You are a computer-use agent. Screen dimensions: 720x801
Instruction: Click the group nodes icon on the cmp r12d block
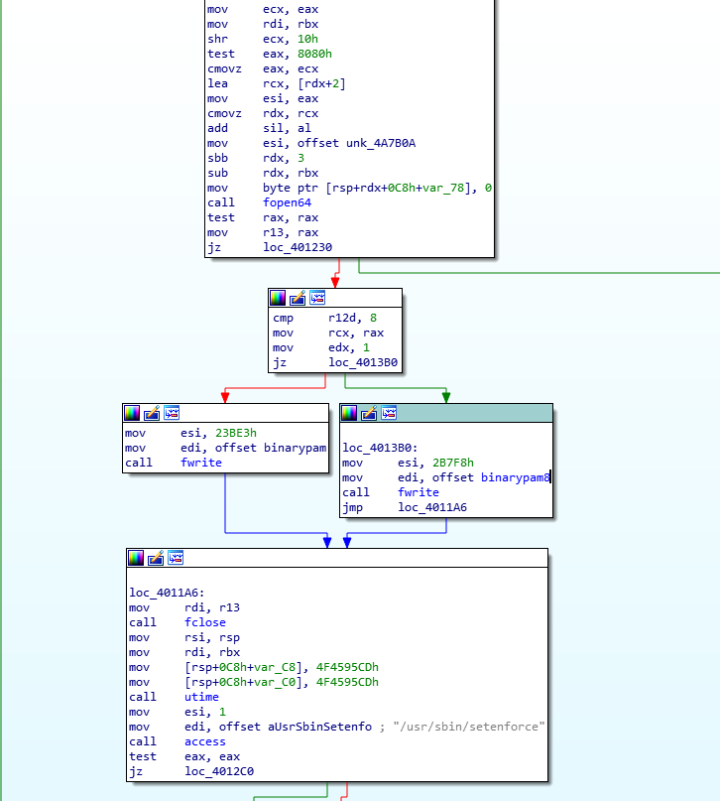click(x=317, y=298)
